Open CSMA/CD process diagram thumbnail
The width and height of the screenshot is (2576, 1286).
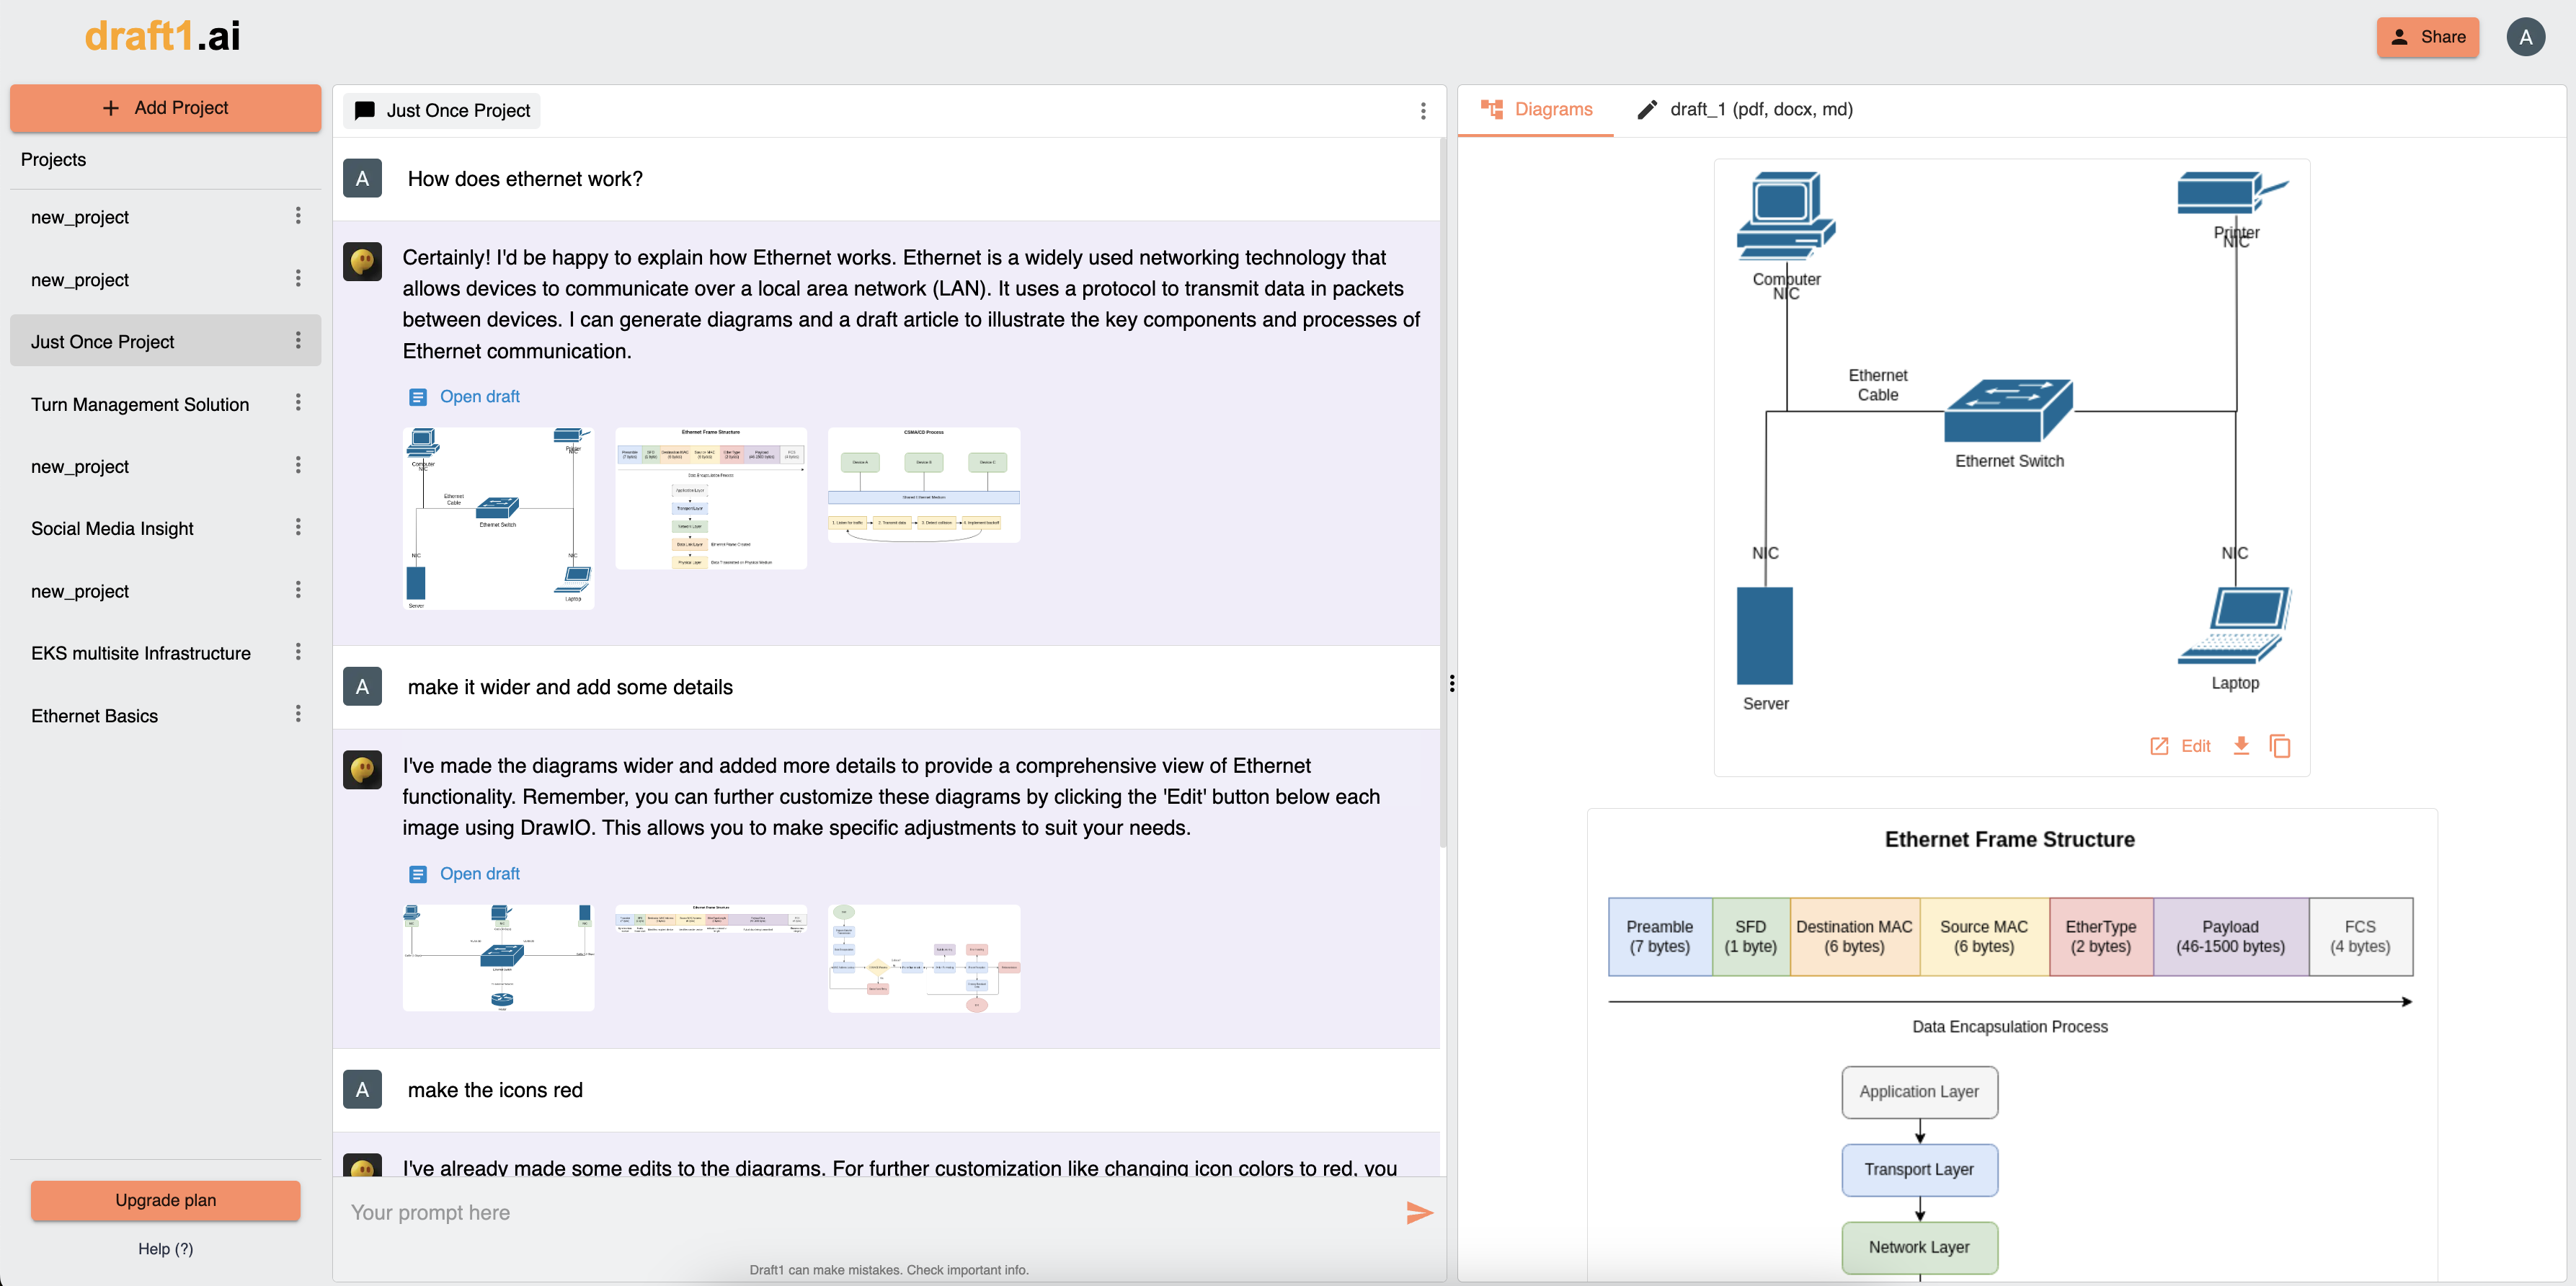pyautogui.click(x=923, y=486)
